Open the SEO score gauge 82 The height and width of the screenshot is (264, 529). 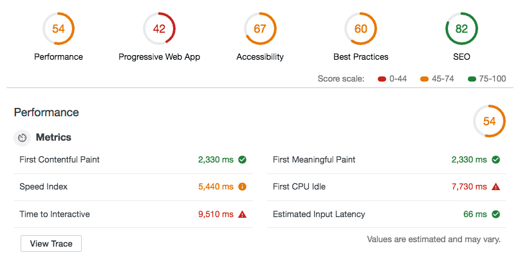pos(461,29)
